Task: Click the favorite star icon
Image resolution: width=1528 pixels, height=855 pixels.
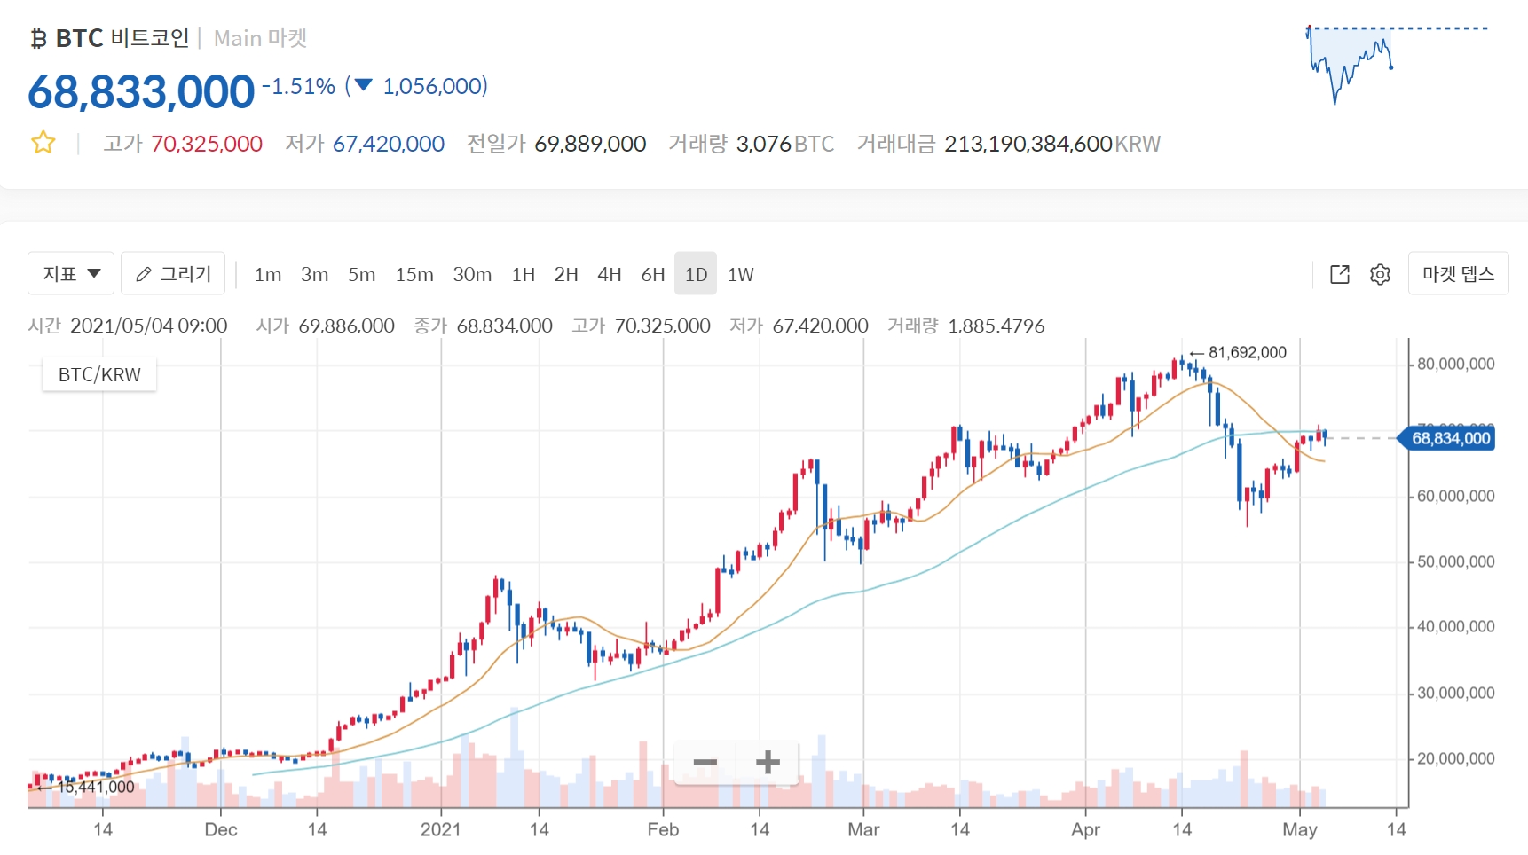Action: click(43, 143)
